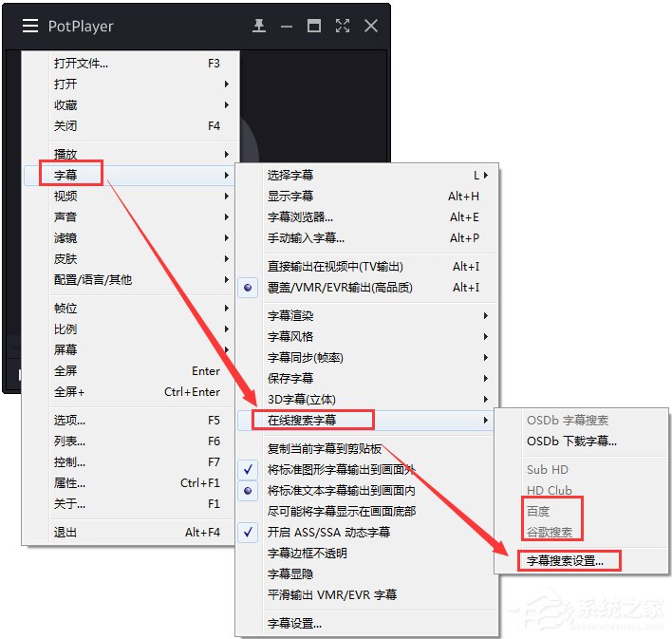Click 字幕显隐 entry
Screen dimensions: 672x639
click(367, 574)
